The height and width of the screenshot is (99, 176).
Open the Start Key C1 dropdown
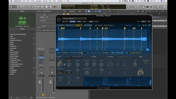coord(99,53)
